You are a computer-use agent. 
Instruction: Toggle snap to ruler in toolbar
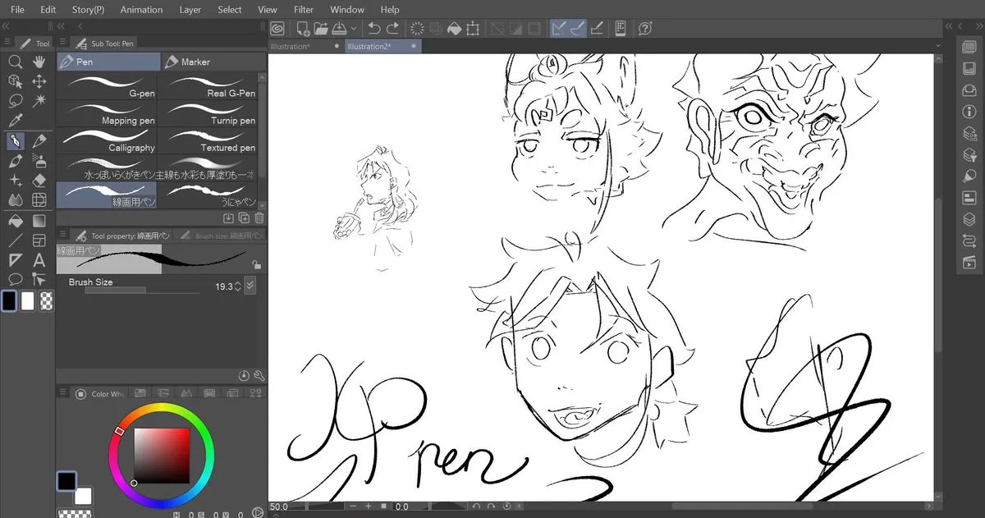[560, 29]
